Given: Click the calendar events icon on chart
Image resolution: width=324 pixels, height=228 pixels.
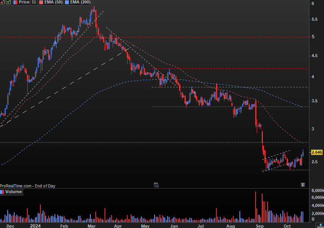Looking at the screenshot, I should pos(156,185).
